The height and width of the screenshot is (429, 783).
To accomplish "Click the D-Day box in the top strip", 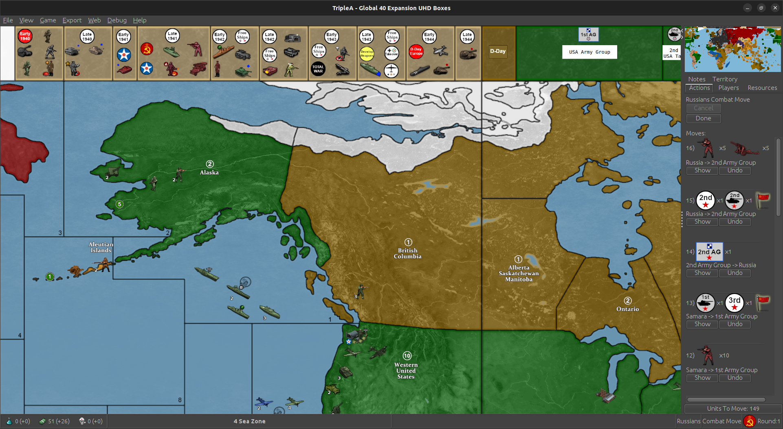I will [x=498, y=51].
